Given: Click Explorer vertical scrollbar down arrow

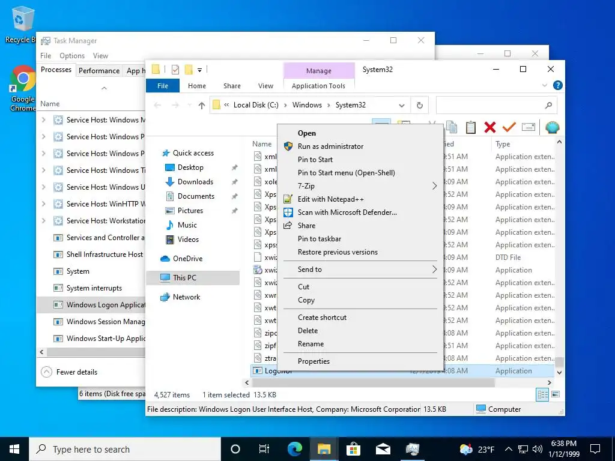Looking at the screenshot, I should click(x=559, y=372).
